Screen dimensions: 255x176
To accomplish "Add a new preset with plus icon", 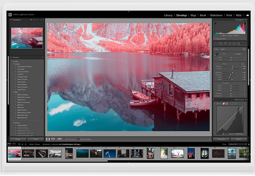I will point(43,57).
